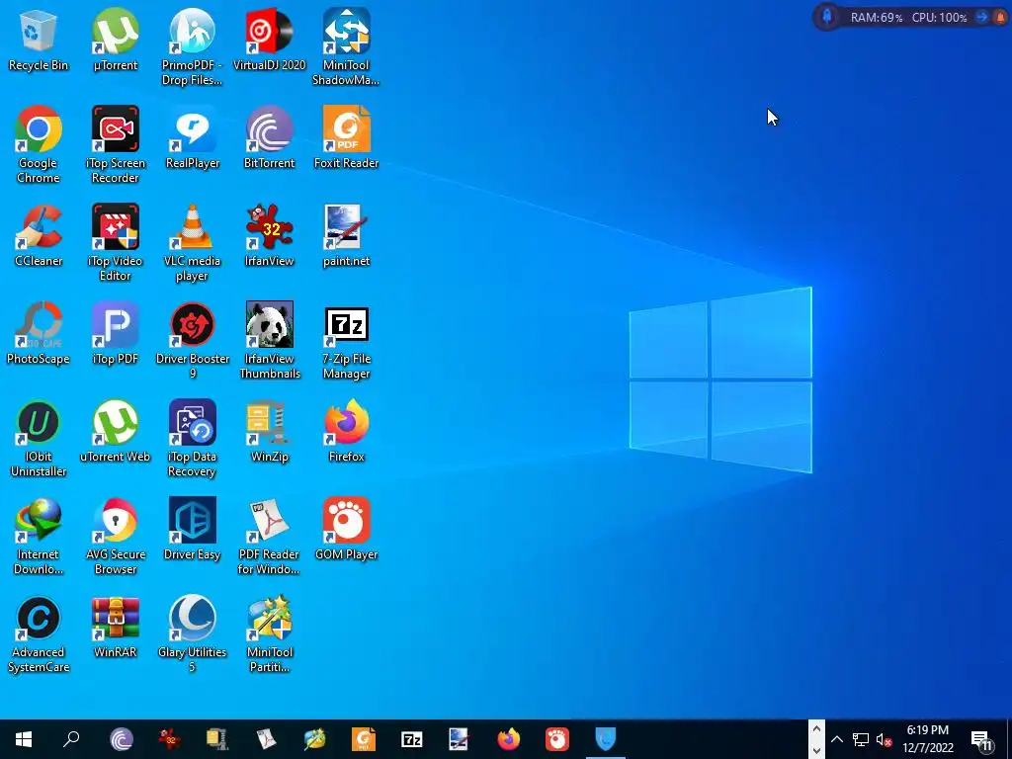Select the GOM Player desktop shortcut
Viewport: 1012px width, 759px height.
[x=346, y=531]
